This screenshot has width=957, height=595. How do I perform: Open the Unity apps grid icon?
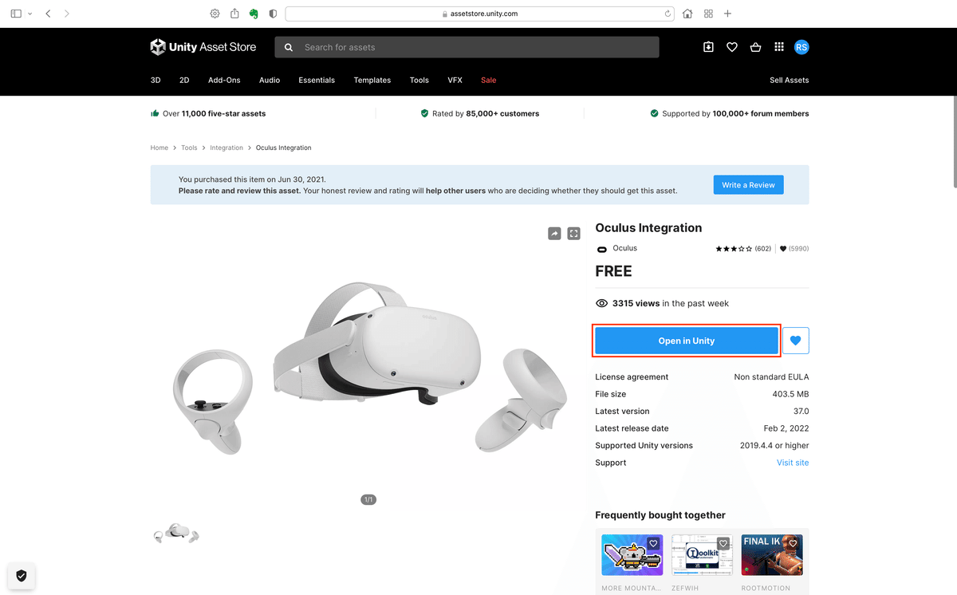click(779, 47)
